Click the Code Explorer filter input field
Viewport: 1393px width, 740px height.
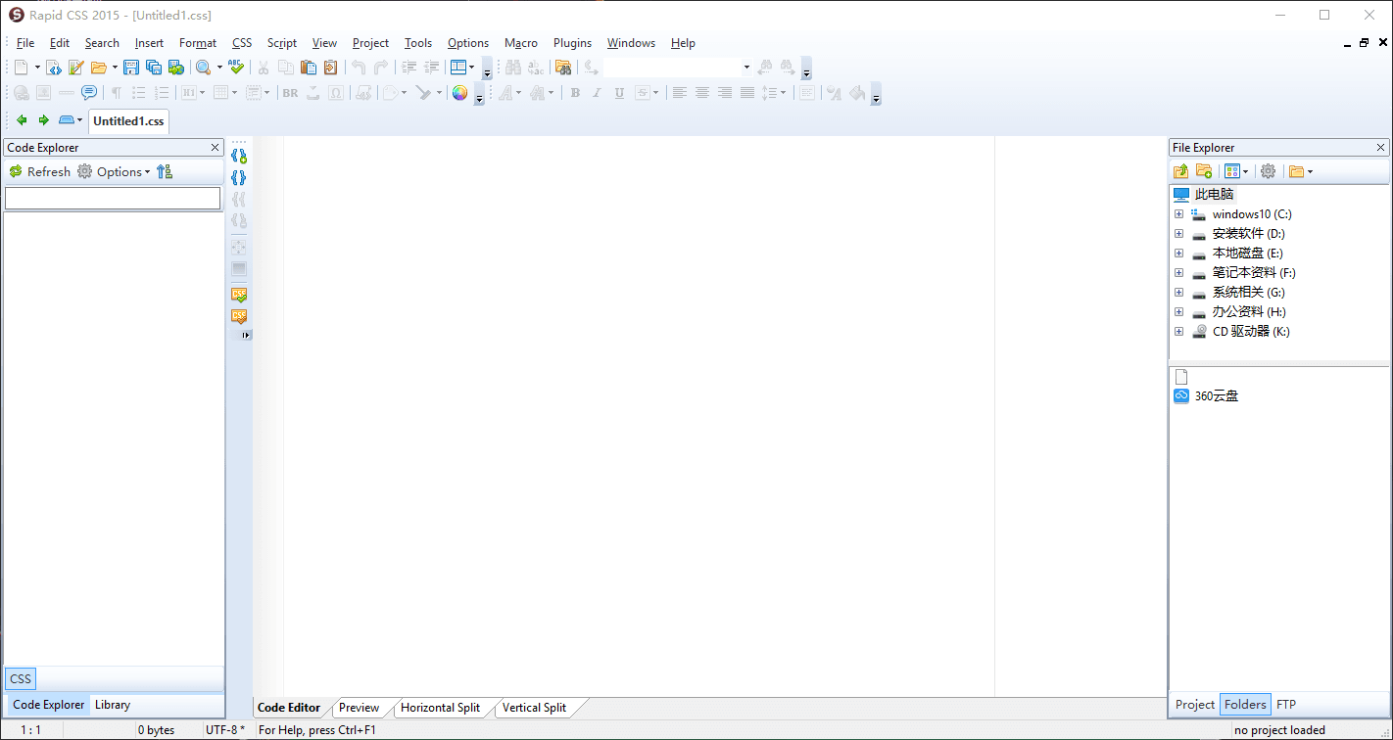[x=113, y=198]
